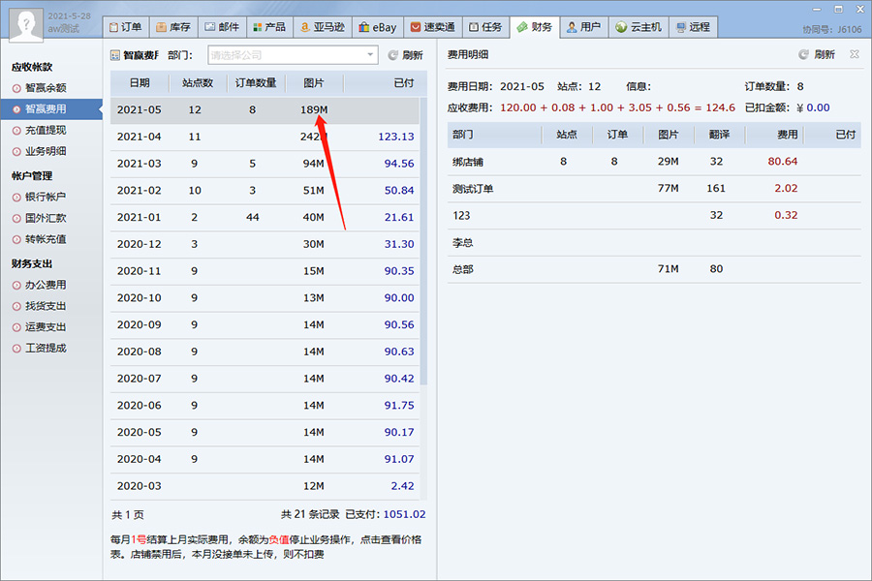
Task: Open the 部门 company dropdown
Action: point(293,56)
